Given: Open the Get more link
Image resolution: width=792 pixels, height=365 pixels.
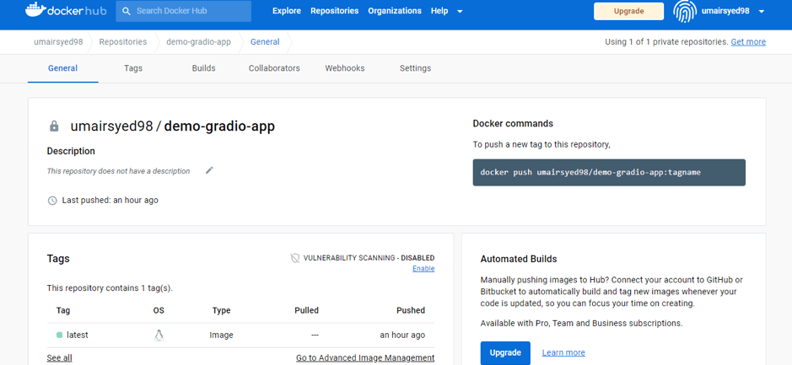Looking at the screenshot, I should tap(748, 42).
